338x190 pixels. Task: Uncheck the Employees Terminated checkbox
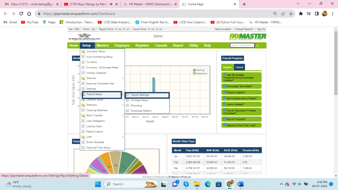(225, 86)
